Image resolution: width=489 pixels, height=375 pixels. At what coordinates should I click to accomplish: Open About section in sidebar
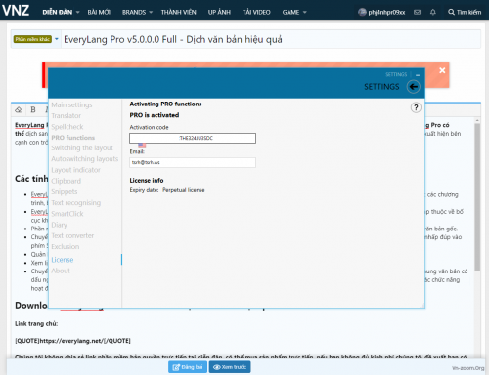61,271
